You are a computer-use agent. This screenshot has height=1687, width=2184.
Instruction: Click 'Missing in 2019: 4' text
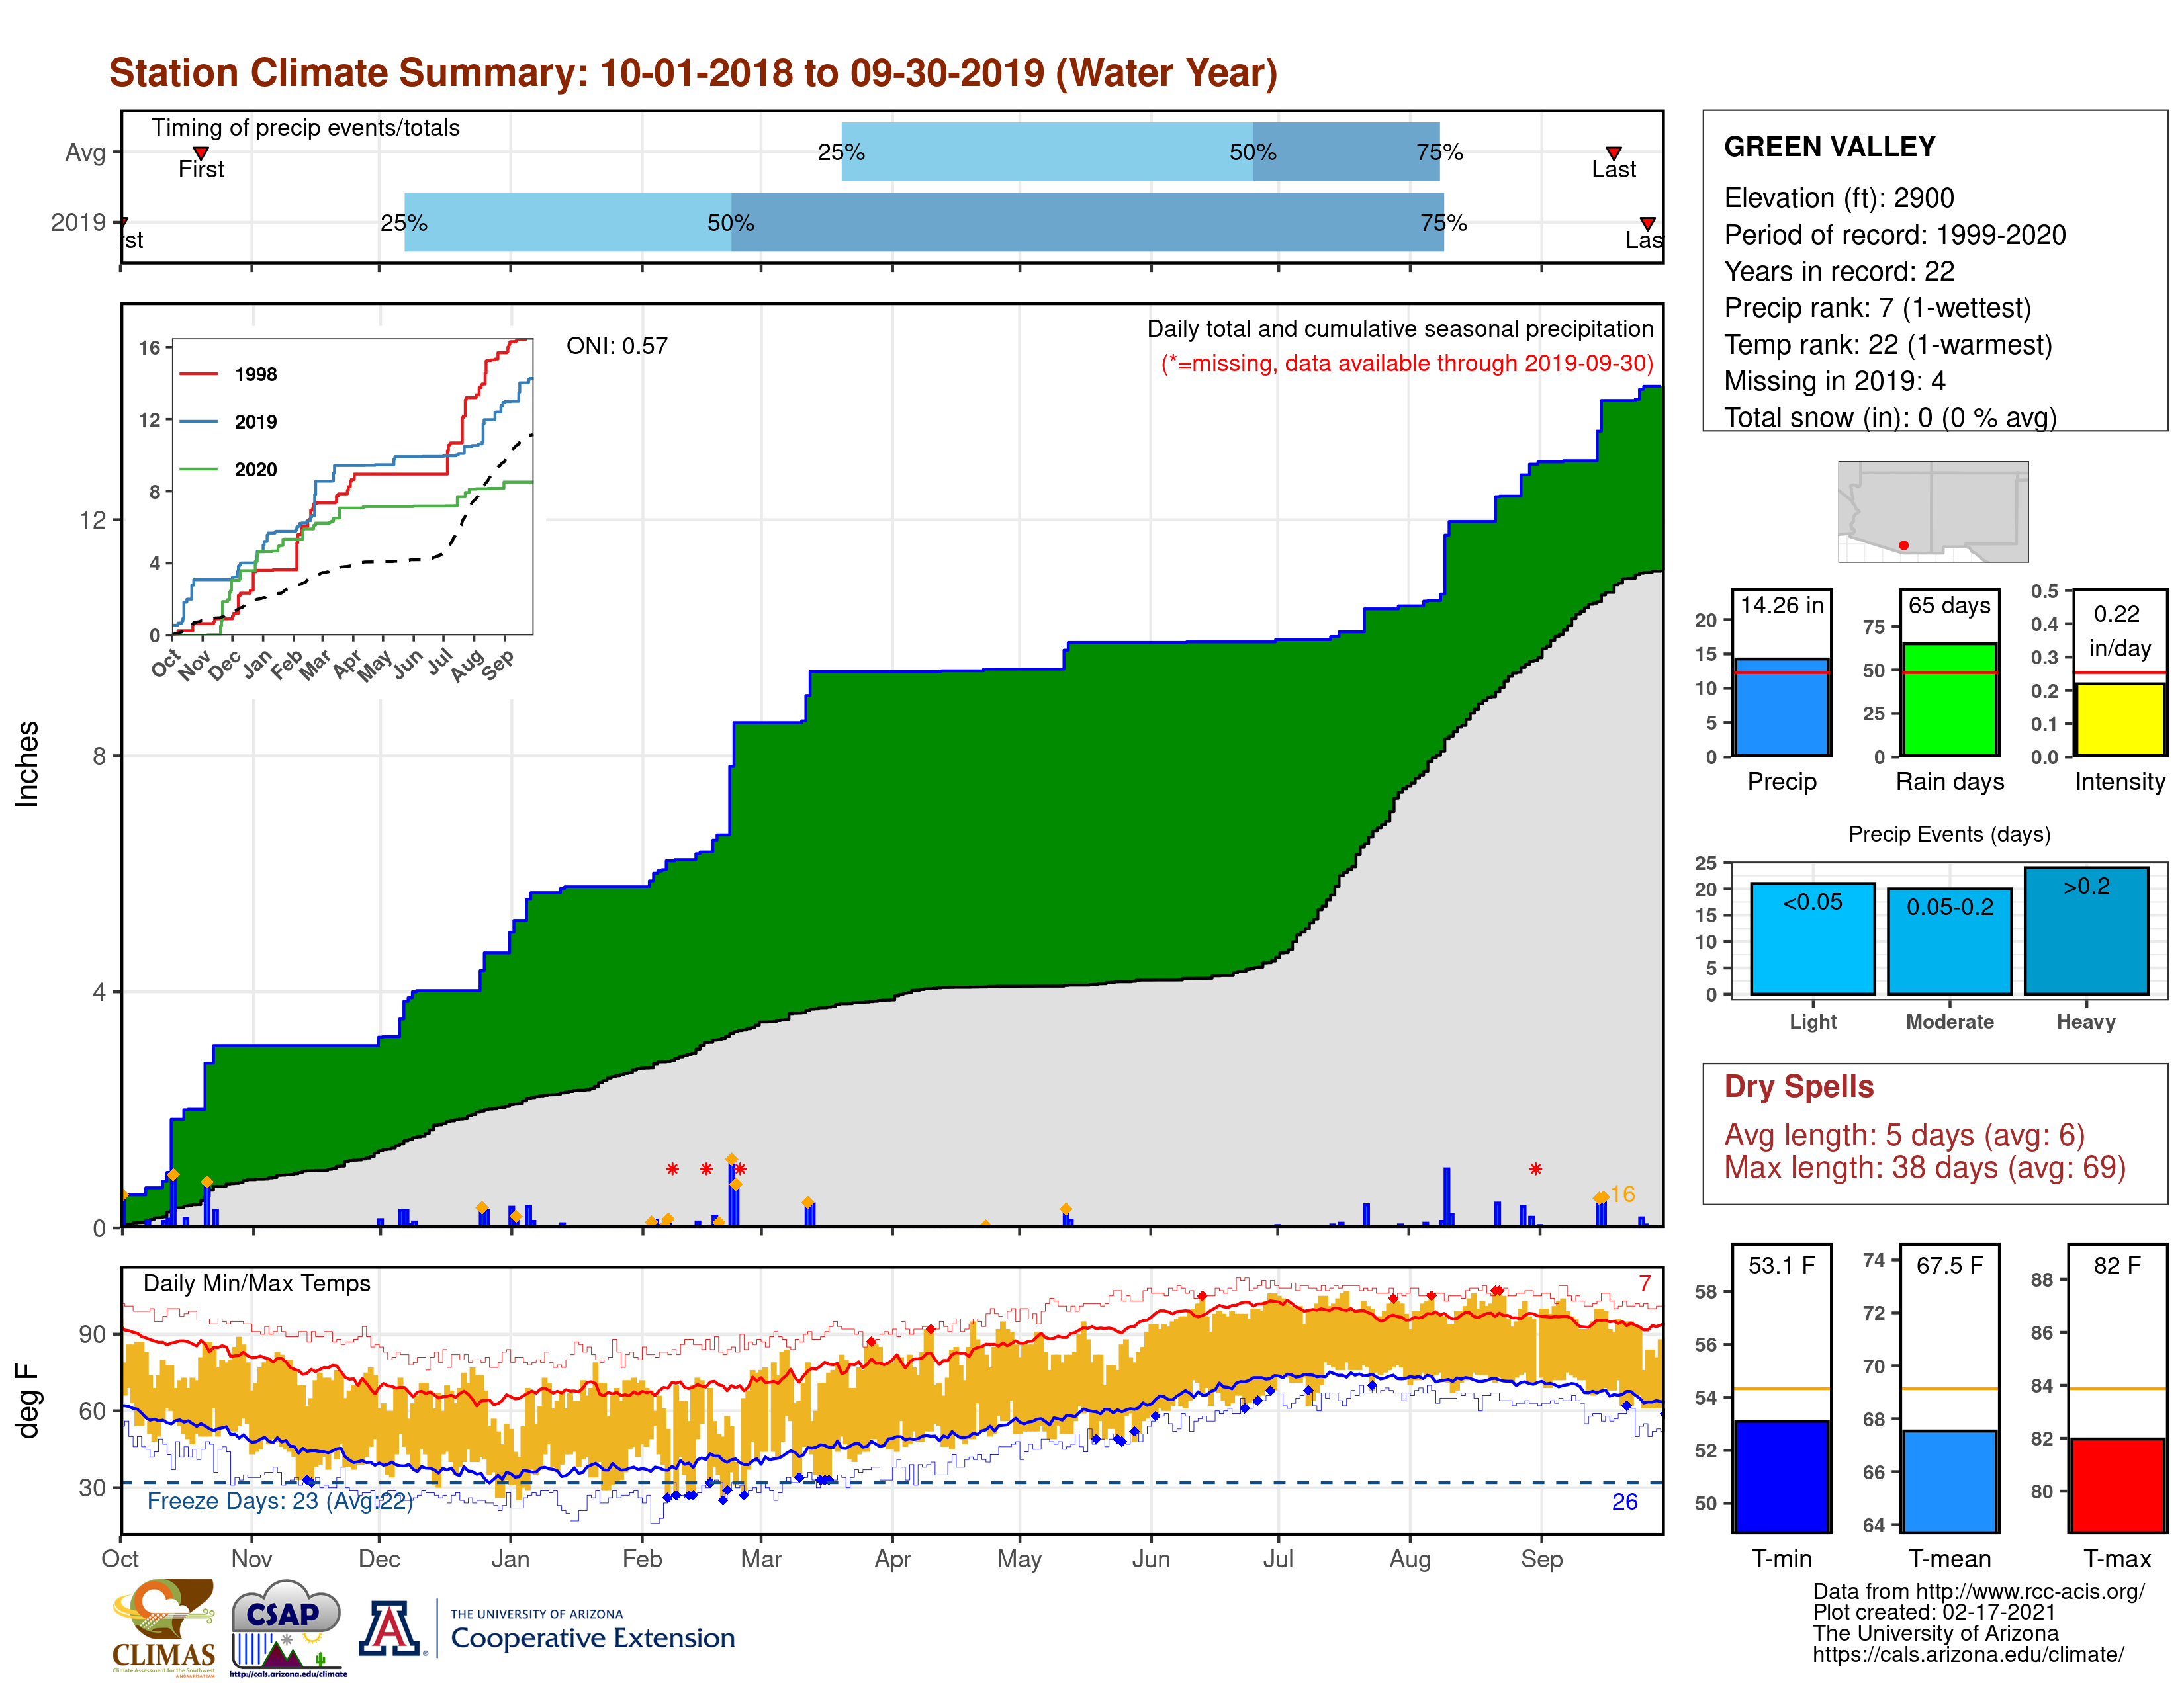(x=1834, y=381)
